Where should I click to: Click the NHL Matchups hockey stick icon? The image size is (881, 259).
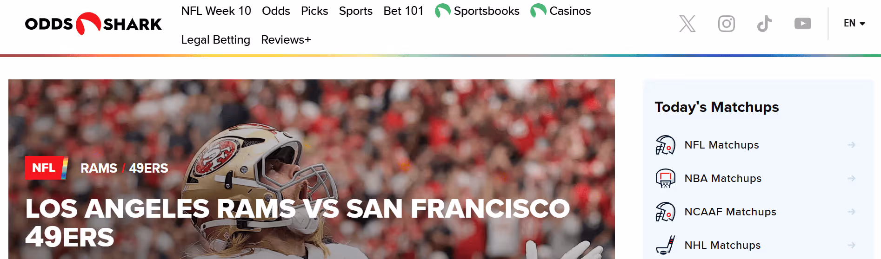(665, 245)
